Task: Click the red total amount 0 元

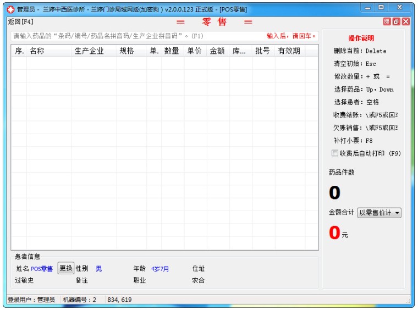Action: 338,232
